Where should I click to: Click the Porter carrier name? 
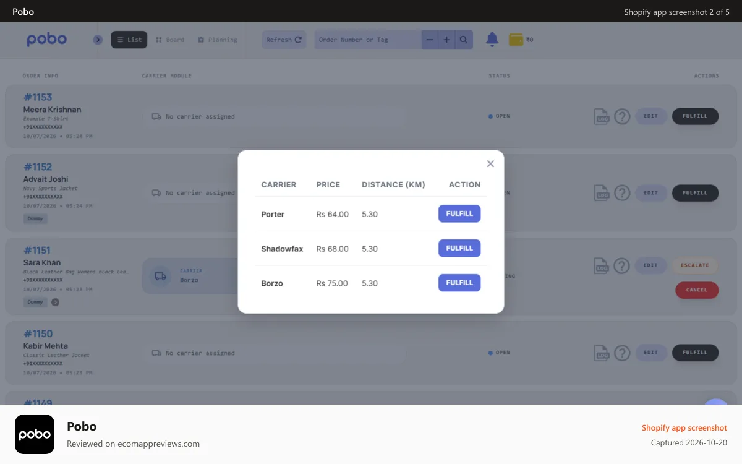(273, 214)
